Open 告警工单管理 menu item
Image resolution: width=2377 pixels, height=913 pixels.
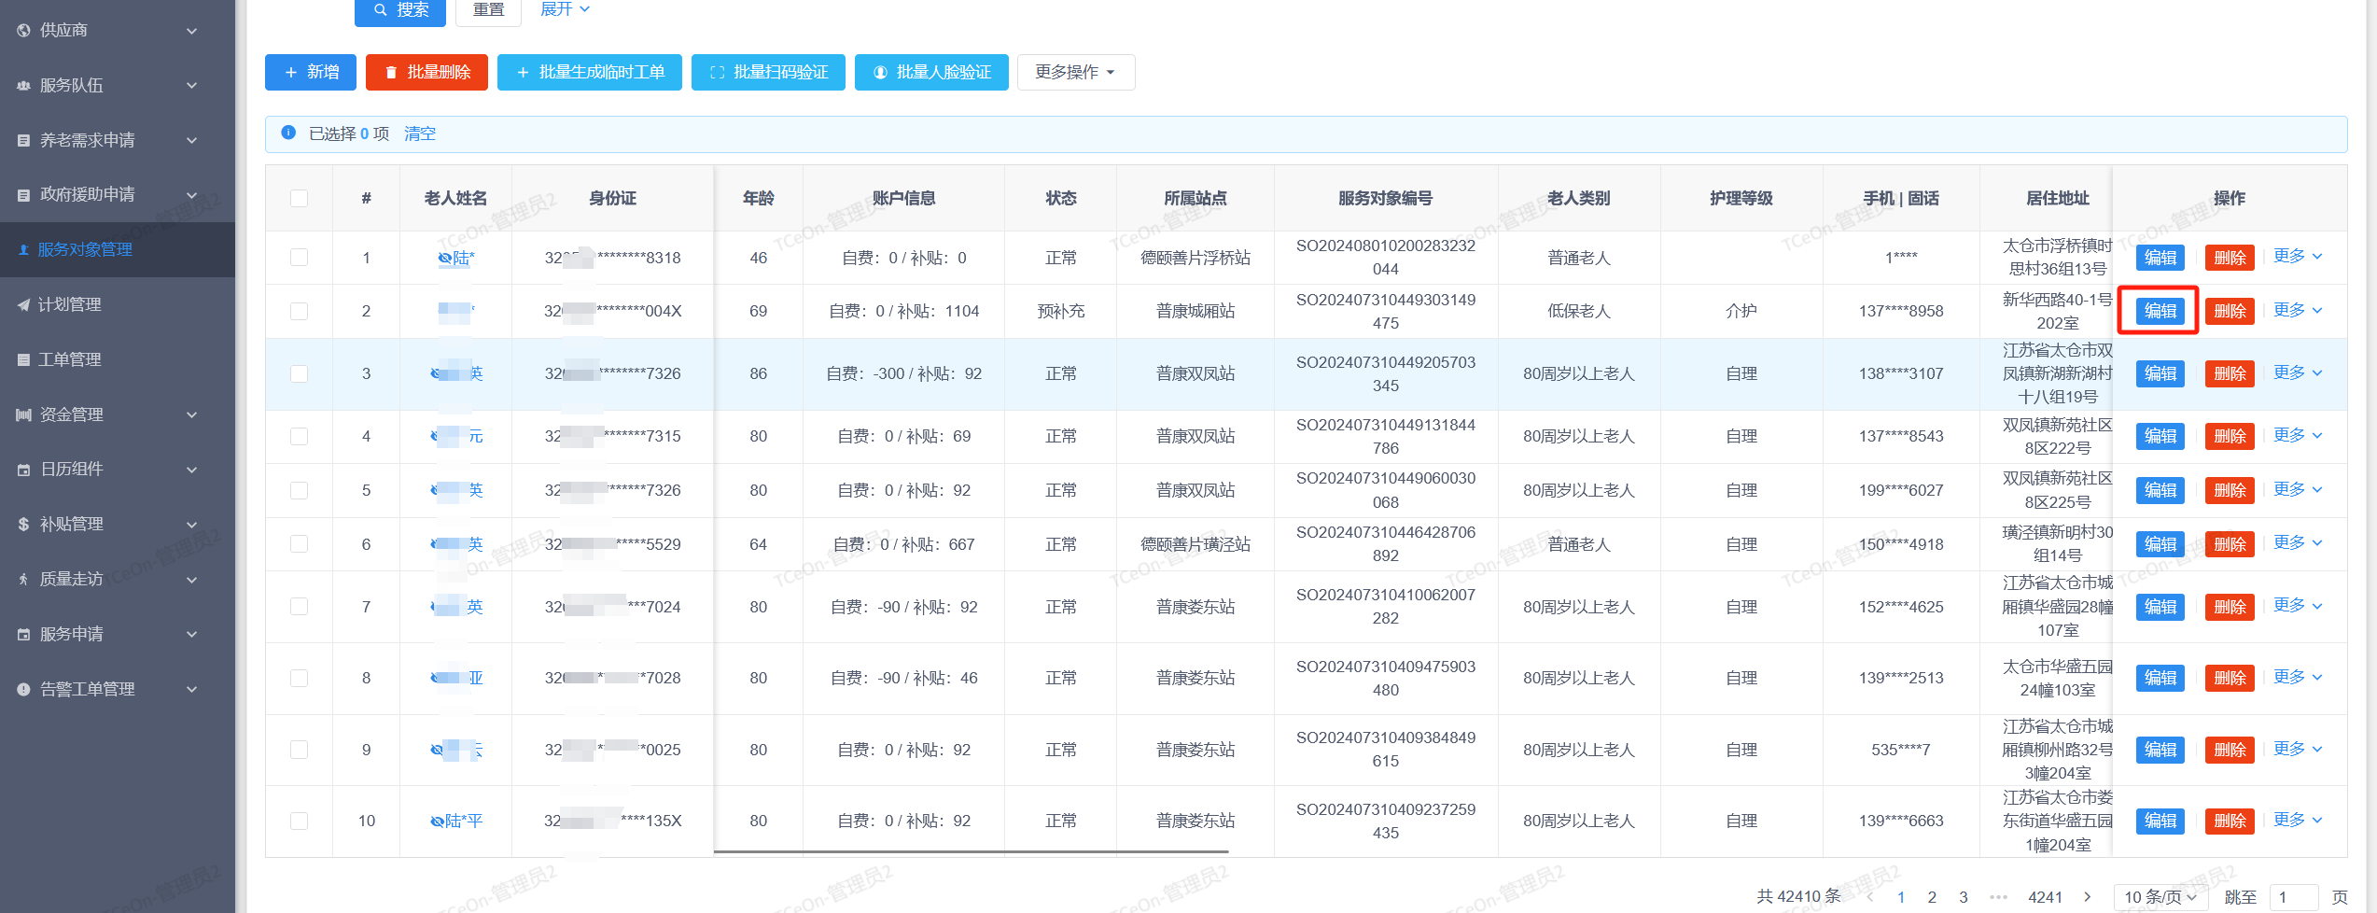(x=118, y=689)
